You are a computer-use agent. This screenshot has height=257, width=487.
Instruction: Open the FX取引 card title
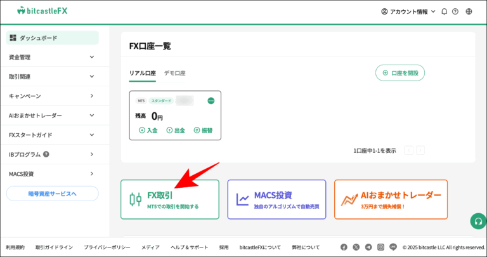[x=160, y=195]
